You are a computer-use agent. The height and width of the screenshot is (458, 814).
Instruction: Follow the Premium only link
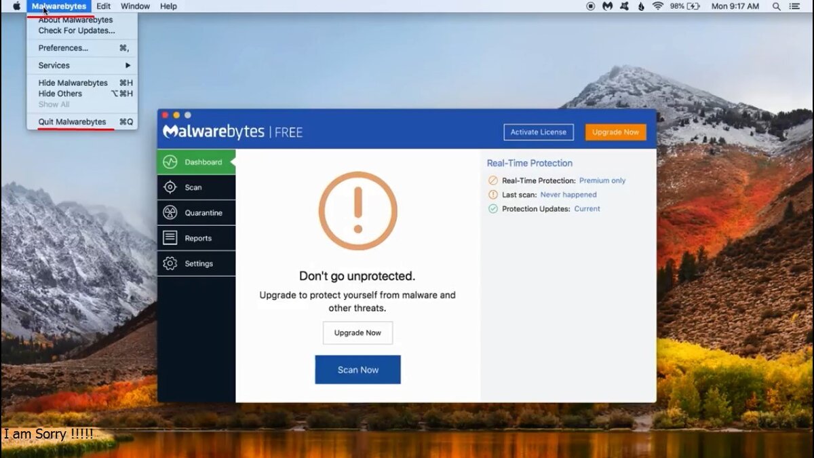[602, 180]
